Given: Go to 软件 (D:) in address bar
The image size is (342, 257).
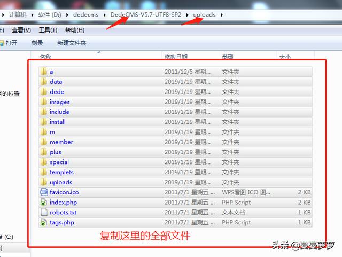Looking at the screenshot, I should (x=50, y=14).
